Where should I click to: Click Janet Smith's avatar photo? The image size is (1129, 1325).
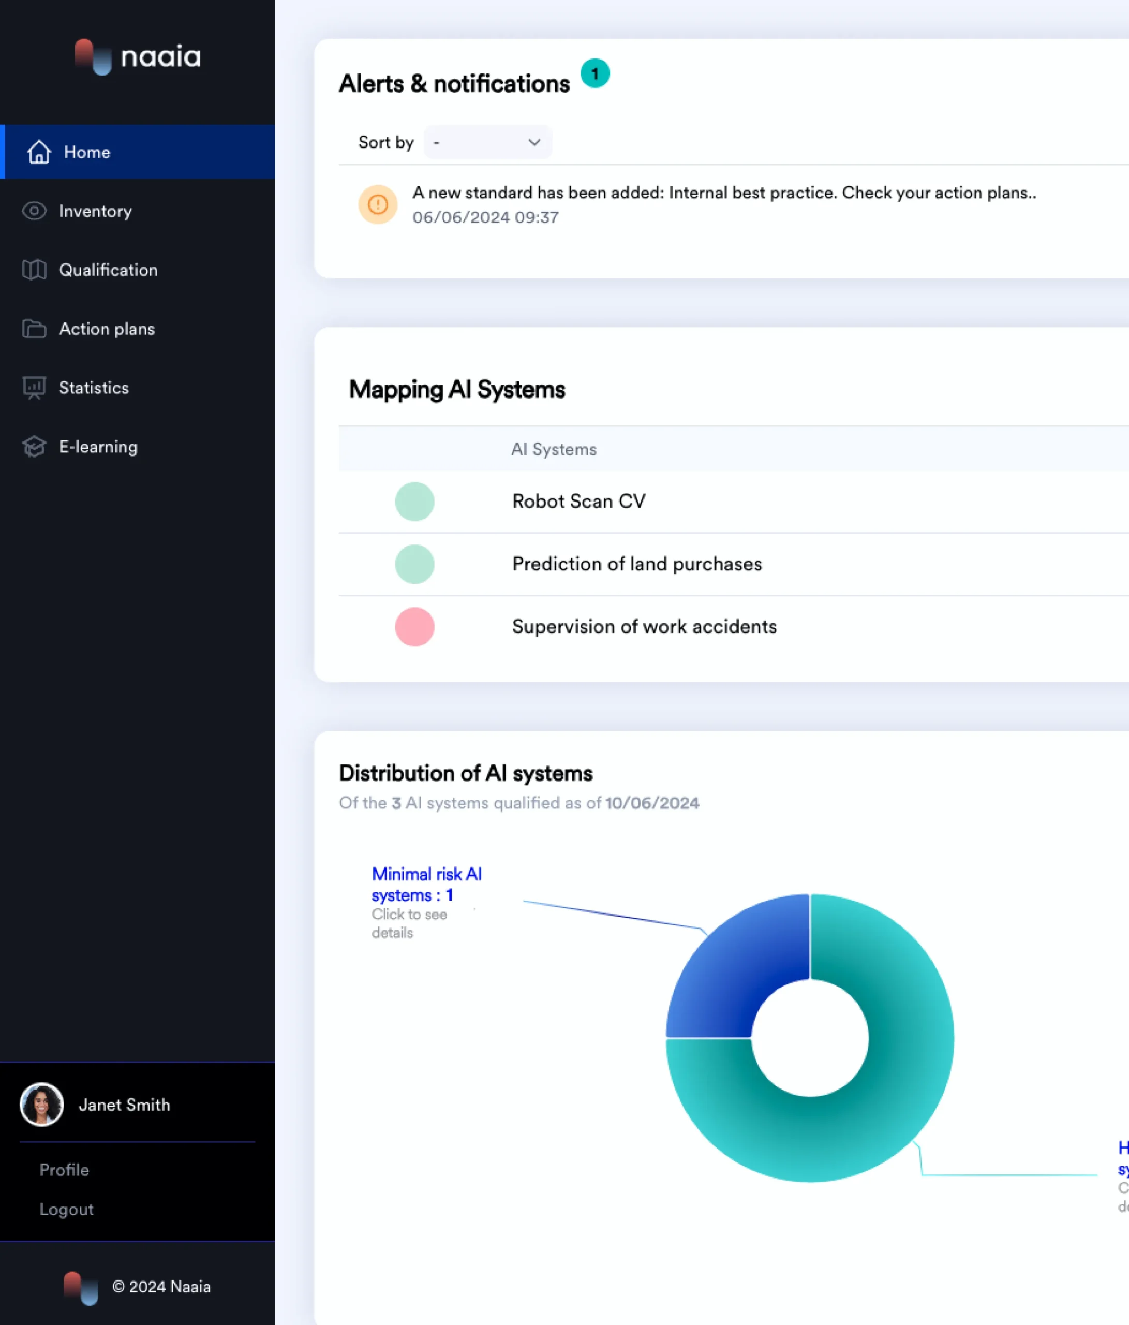pyautogui.click(x=42, y=1105)
